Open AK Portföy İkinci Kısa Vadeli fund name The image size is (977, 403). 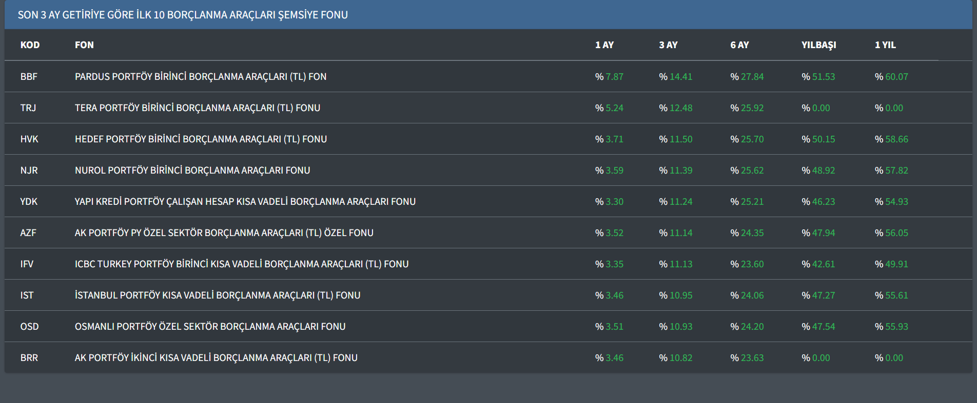click(x=216, y=358)
